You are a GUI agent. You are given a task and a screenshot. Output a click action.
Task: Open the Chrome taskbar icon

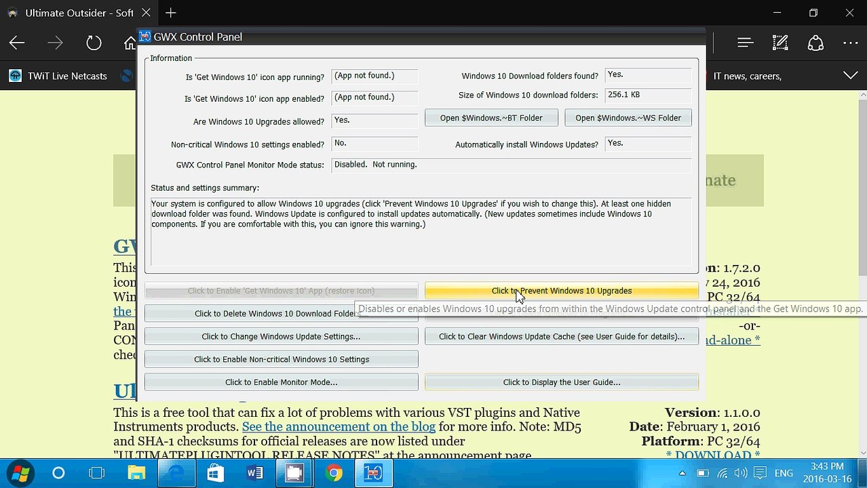pyautogui.click(x=334, y=473)
